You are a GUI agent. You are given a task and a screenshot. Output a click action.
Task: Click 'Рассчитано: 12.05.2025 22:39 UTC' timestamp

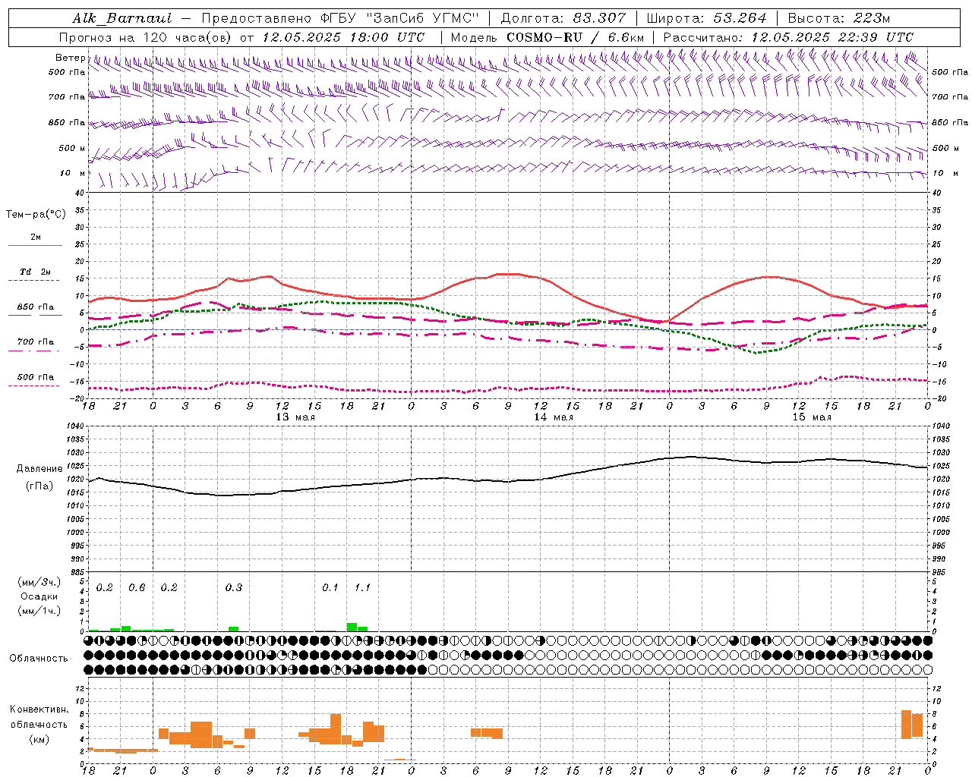point(788,37)
